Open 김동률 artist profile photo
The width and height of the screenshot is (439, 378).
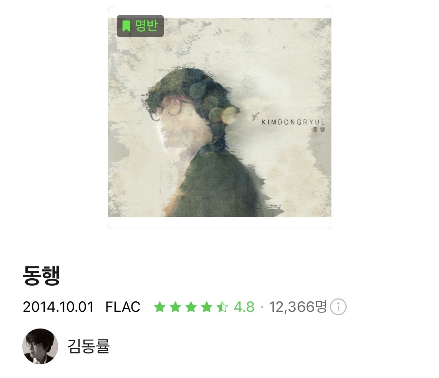coord(40,346)
